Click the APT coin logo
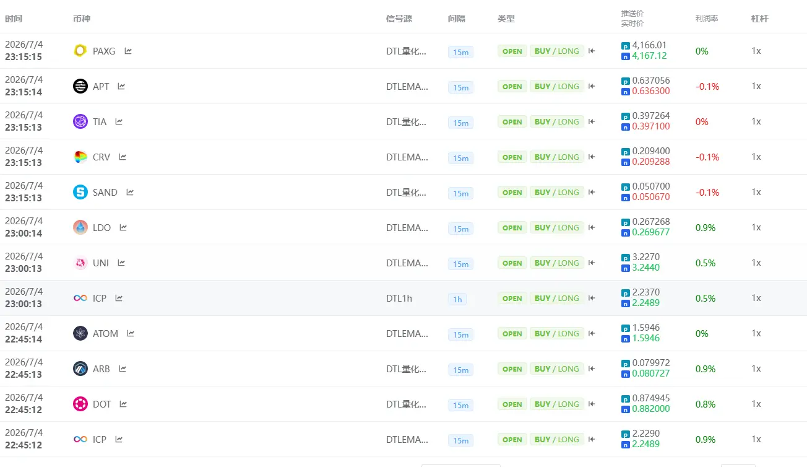 80,86
